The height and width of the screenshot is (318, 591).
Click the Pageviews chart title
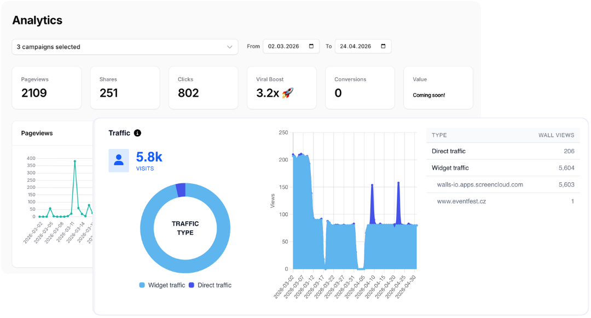[37, 133]
